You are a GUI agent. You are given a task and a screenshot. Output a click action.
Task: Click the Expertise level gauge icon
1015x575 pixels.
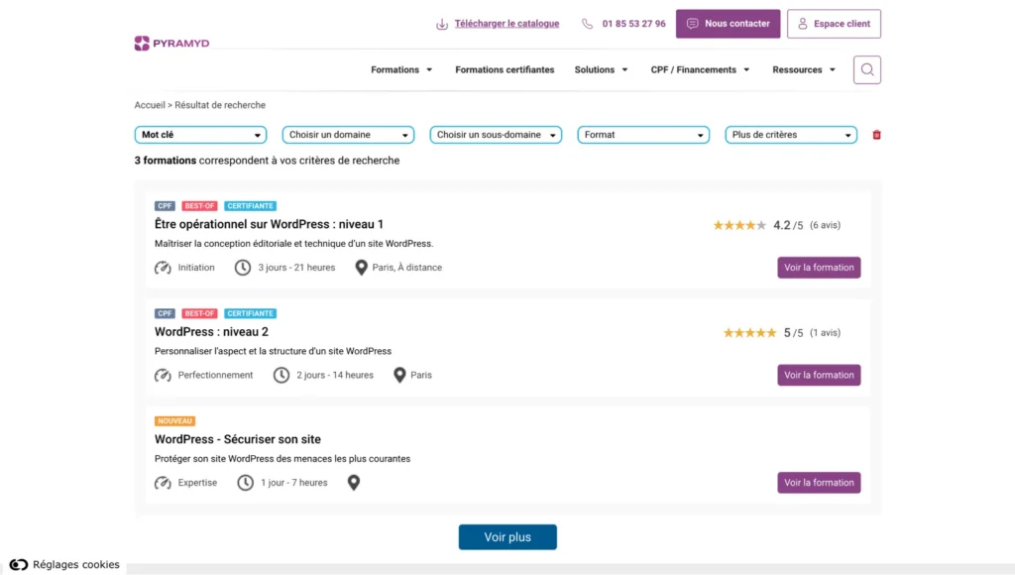click(x=163, y=483)
